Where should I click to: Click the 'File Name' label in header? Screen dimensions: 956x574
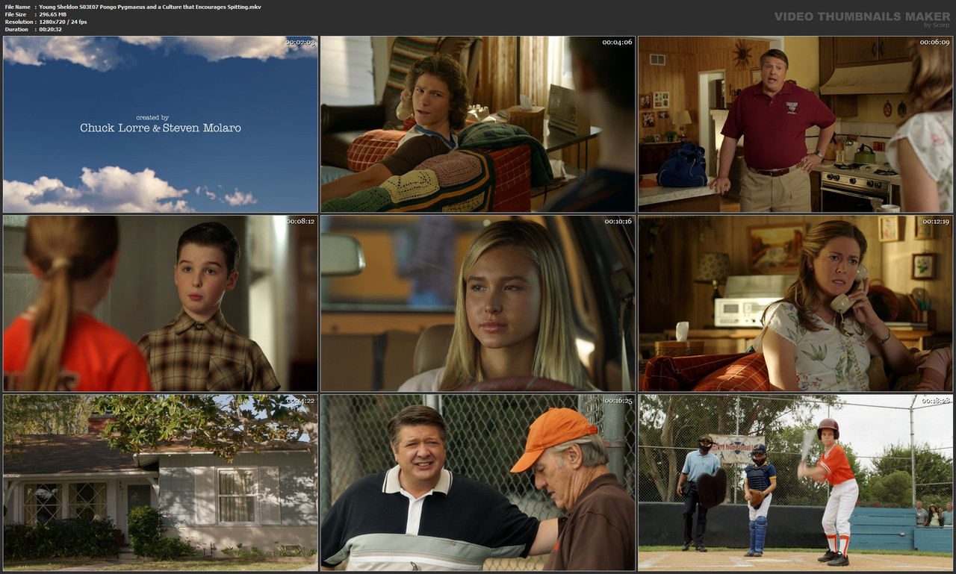(x=17, y=7)
